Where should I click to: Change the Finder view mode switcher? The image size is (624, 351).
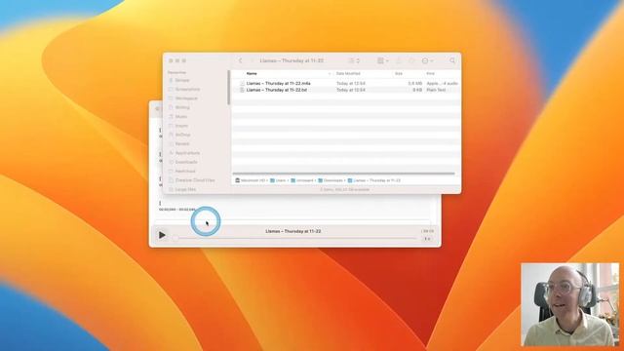pos(354,60)
